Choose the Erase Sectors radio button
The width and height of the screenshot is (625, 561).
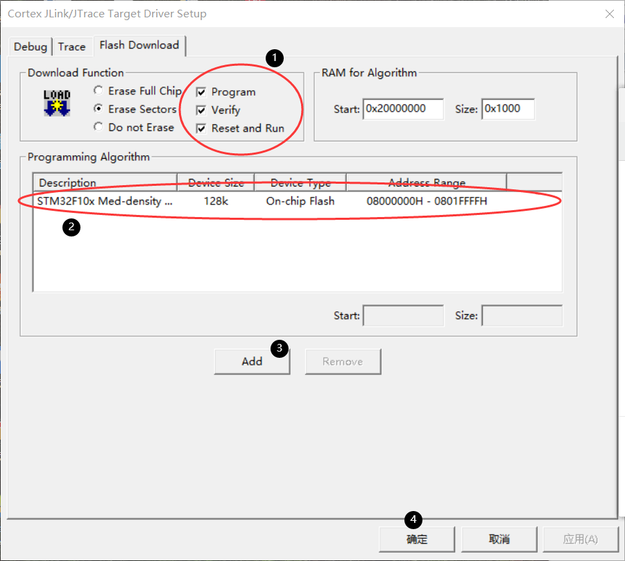coord(135,109)
